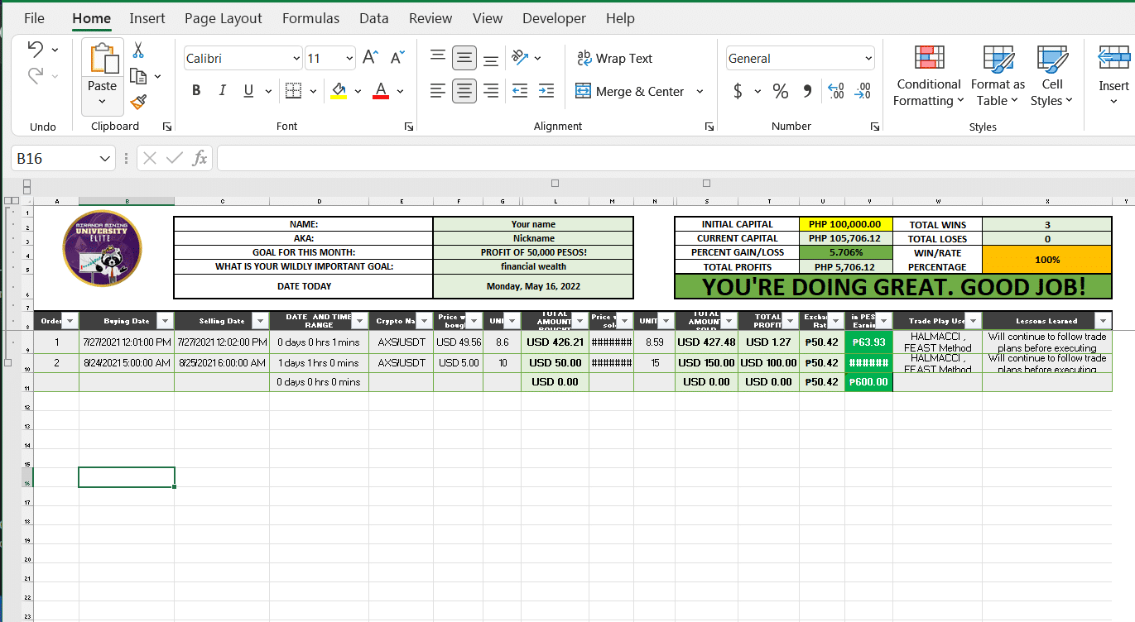
Task: Click the Increase Indent icon
Action: (x=546, y=91)
